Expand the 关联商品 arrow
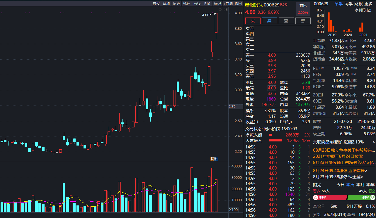This screenshot has width=376, height=218. click(x=374, y=142)
